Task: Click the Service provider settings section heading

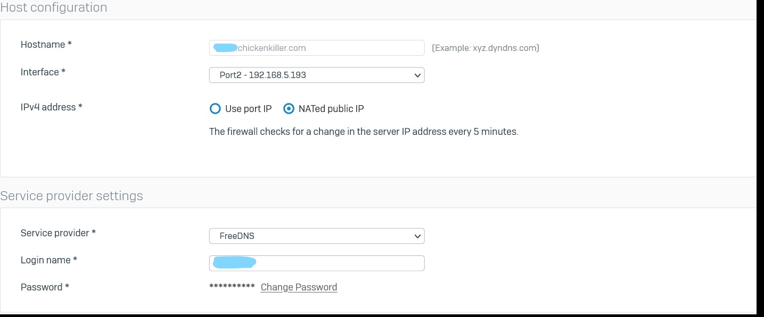Action: [71, 196]
